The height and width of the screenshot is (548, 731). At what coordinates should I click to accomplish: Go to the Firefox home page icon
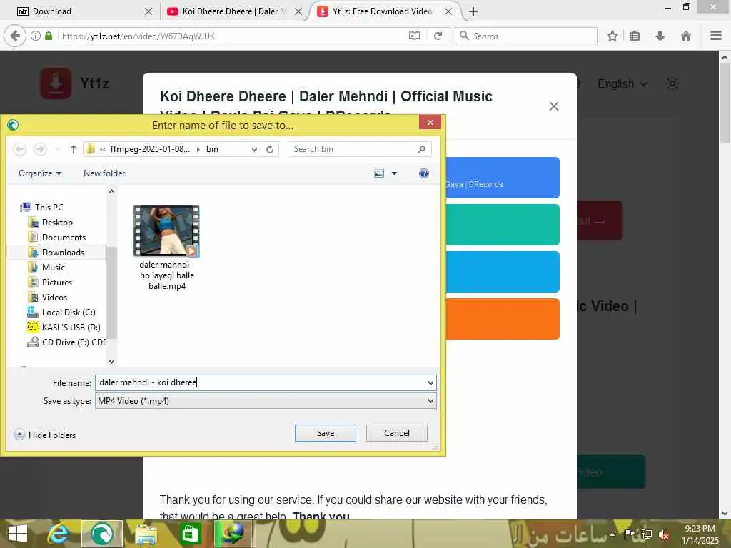tap(686, 36)
